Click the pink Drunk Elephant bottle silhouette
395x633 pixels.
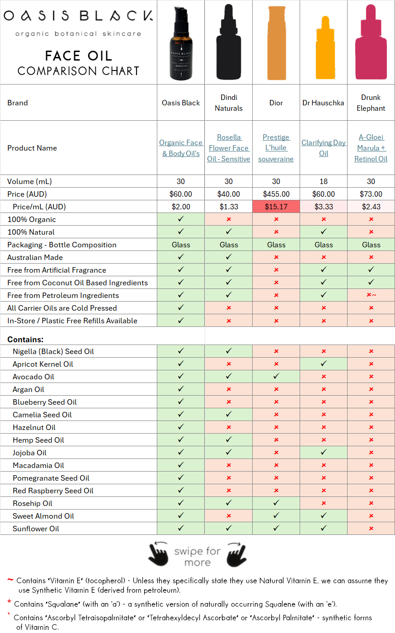coord(371,44)
